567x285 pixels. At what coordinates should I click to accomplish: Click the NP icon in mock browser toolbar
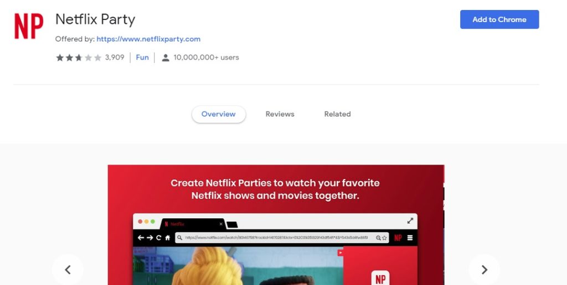tap(398, 237)
